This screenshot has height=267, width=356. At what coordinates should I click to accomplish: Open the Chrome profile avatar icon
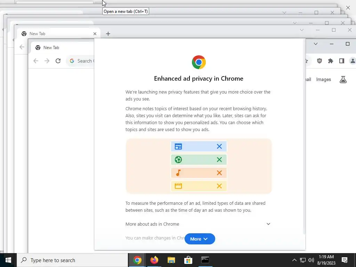coord(353,61)
